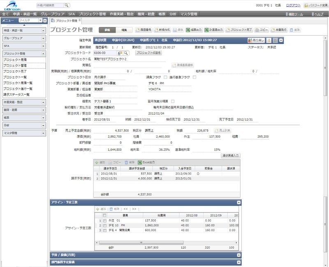Click the lookup icon next to the project code field
This screenshot has width=329, height=267.
[120, 53]
